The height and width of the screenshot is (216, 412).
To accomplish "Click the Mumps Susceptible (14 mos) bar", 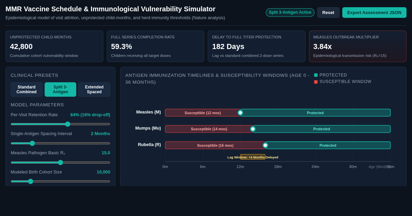I will point(209,129).
